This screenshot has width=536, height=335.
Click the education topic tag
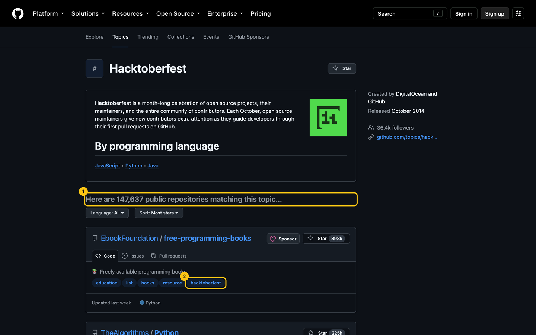coord(107,283)
